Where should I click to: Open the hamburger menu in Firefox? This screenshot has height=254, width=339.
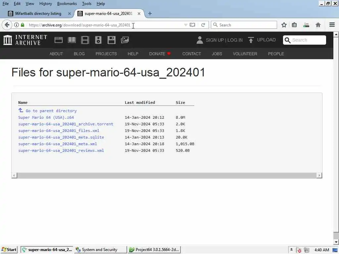tap(332, 25)
